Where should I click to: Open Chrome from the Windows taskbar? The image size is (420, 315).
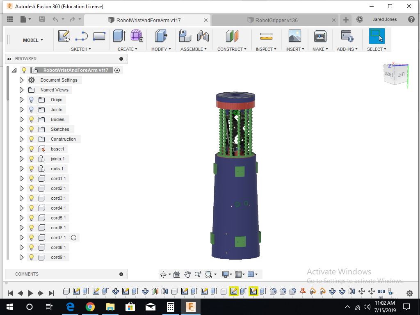(x=90, y=307)
